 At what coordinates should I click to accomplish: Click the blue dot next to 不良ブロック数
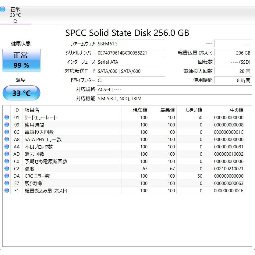[7, 147]
